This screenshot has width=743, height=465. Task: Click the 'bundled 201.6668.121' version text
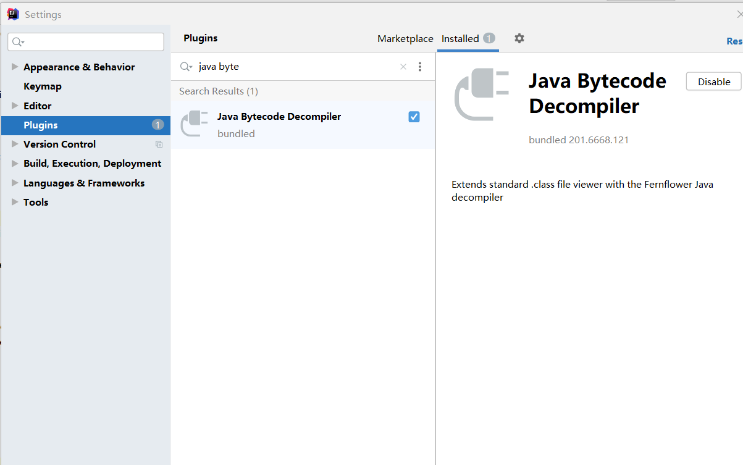(x=579, y=140)
